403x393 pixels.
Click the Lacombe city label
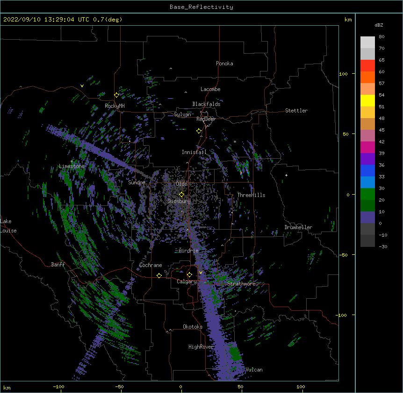pyautogui.click(x=210, y=89)
